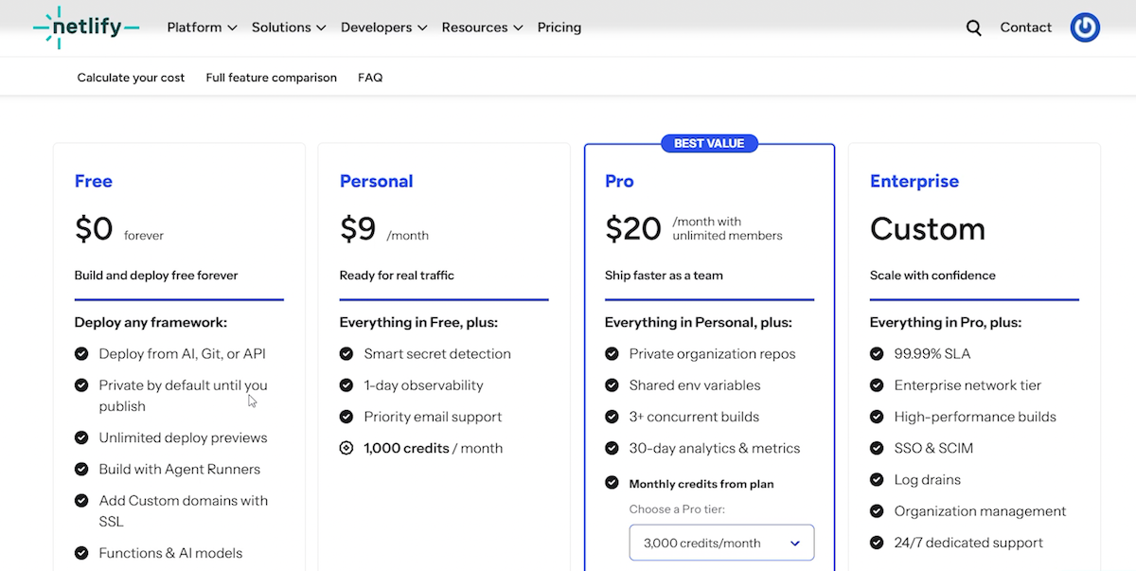Expand the Resources menu

pos(482,27)
